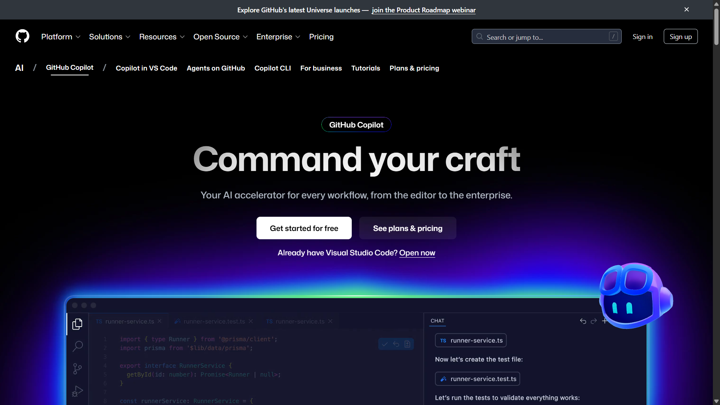Click the redo arrow in the Chat panel

coord(594,321)
